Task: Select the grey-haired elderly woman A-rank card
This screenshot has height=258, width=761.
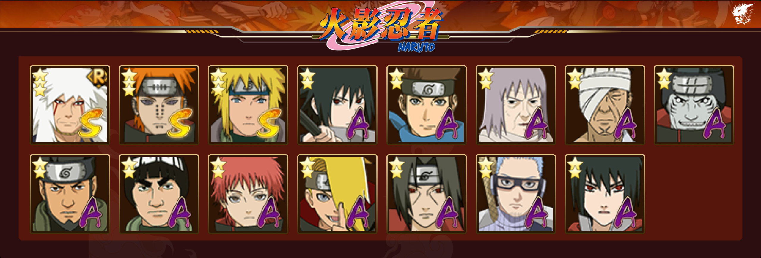Action: pyautogui.click(x=516, y=105)
